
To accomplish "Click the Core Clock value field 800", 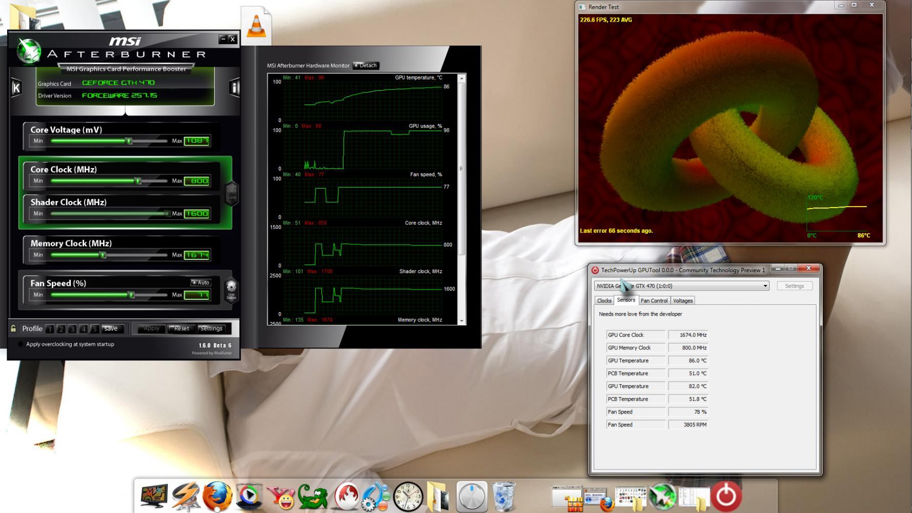I will pyautogui.click(x=197, y=181).
